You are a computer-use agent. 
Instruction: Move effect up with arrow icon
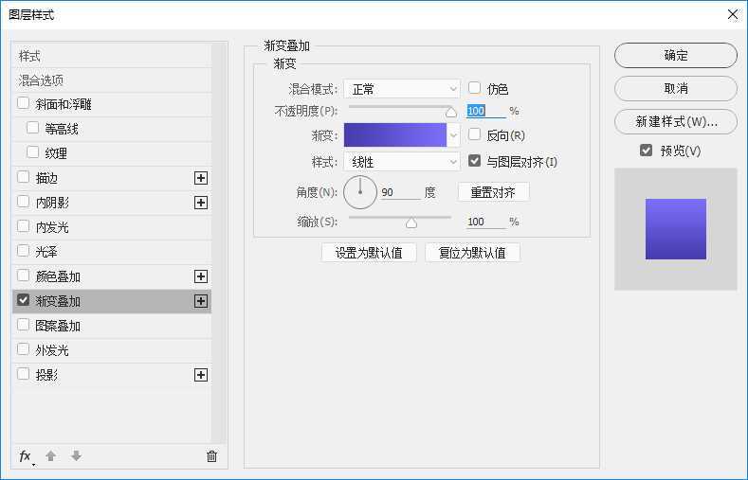(x=50, y=456)
